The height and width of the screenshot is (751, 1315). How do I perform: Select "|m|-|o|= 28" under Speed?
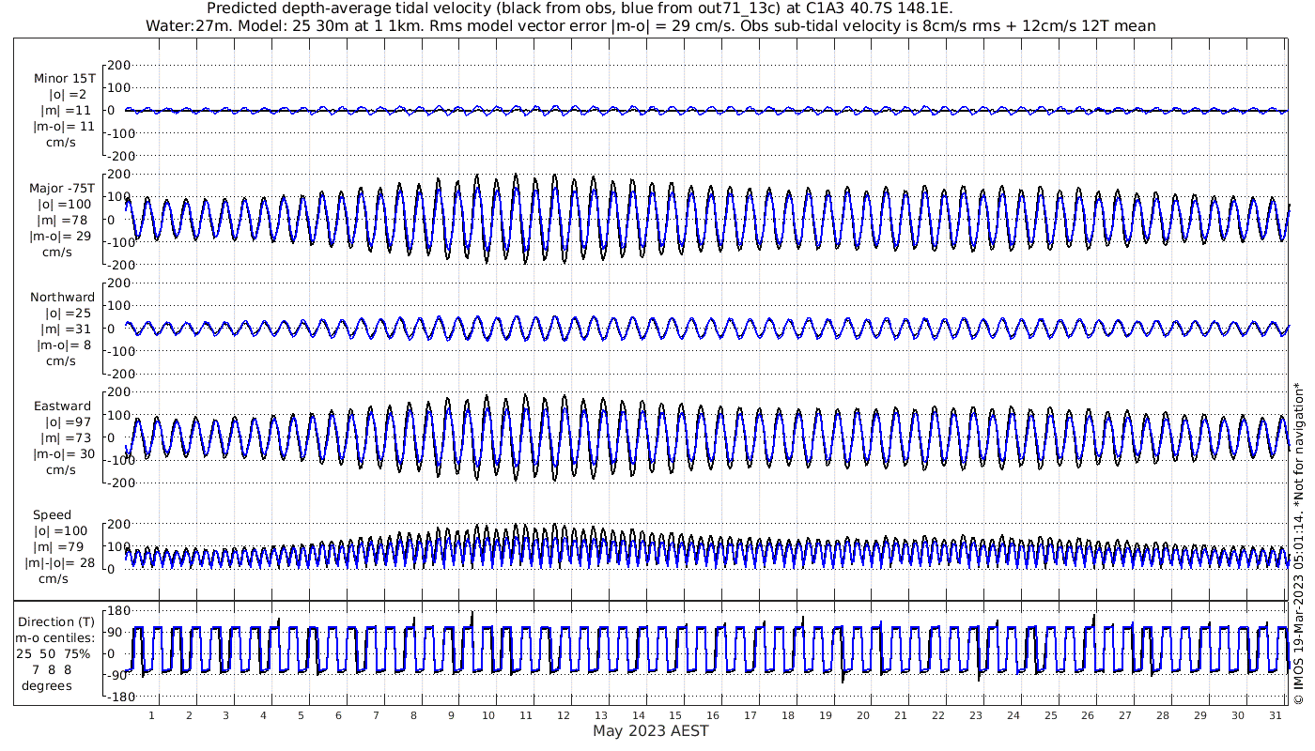(58, 563)
